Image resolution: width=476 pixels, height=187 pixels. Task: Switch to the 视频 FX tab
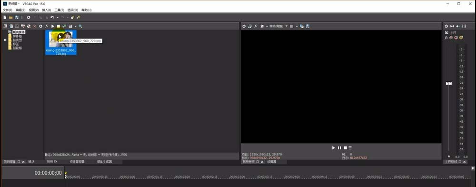(x=52, y=162)
